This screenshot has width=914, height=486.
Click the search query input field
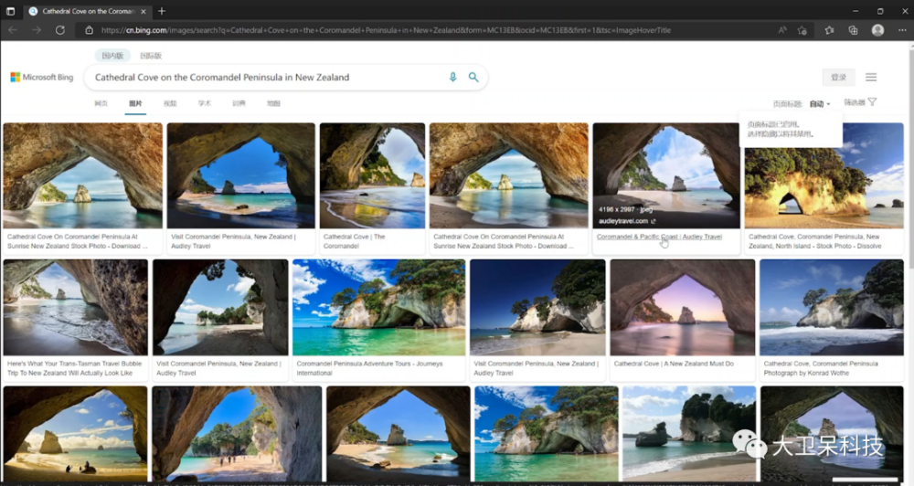tap(265, 78)
